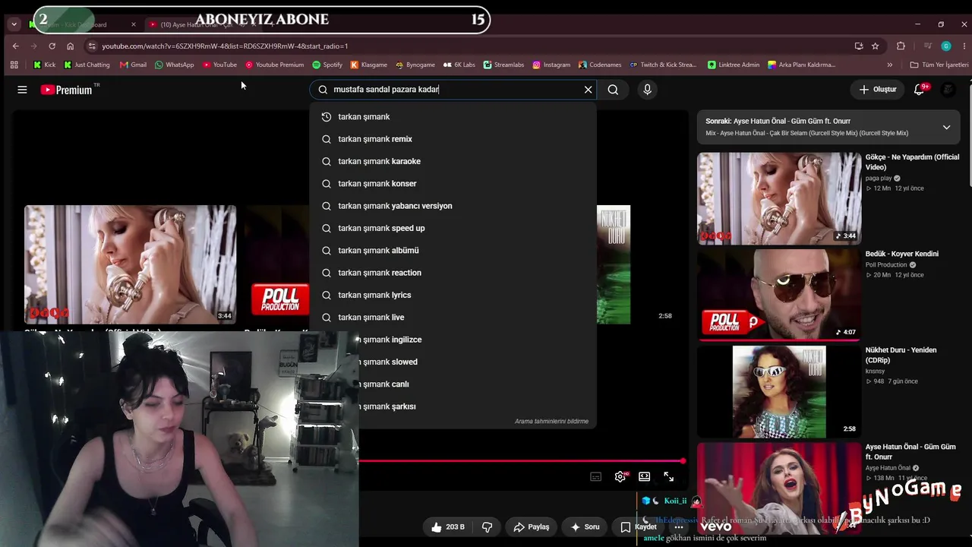Open the notifications bell

click(x=919, y=90)
